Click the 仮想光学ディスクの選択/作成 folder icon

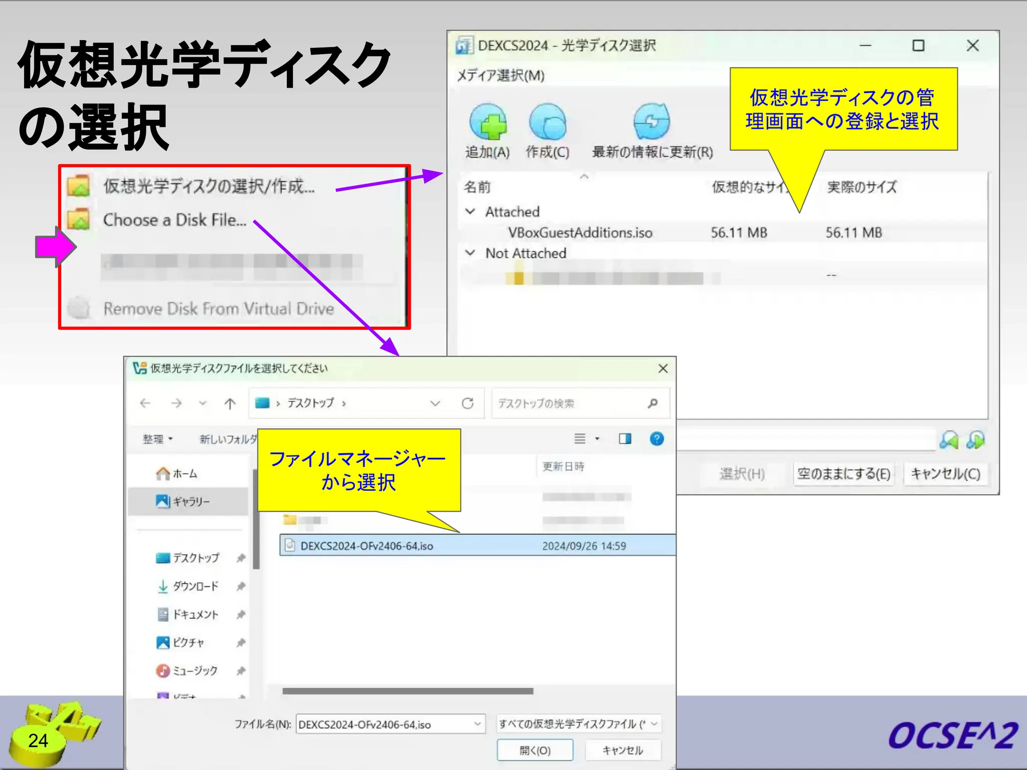point(79,186)
